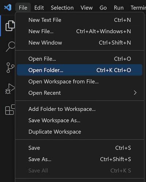146x182 pixels.
Task: Choose New Text File
Action: (x=80, y=20)
